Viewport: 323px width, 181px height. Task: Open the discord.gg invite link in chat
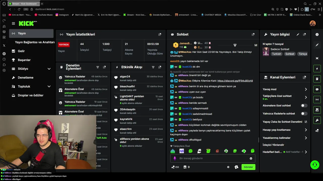pyautogui.click(x=235, y=81)
